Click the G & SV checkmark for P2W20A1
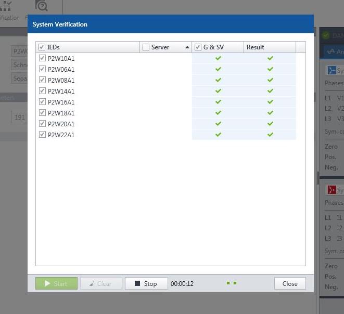The image size is (344, 314). point(218,124)
